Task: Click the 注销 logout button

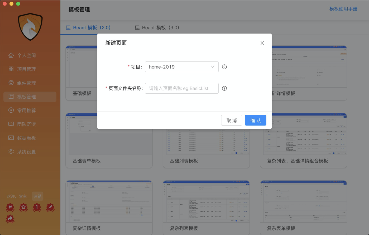Action: (37, 196)
